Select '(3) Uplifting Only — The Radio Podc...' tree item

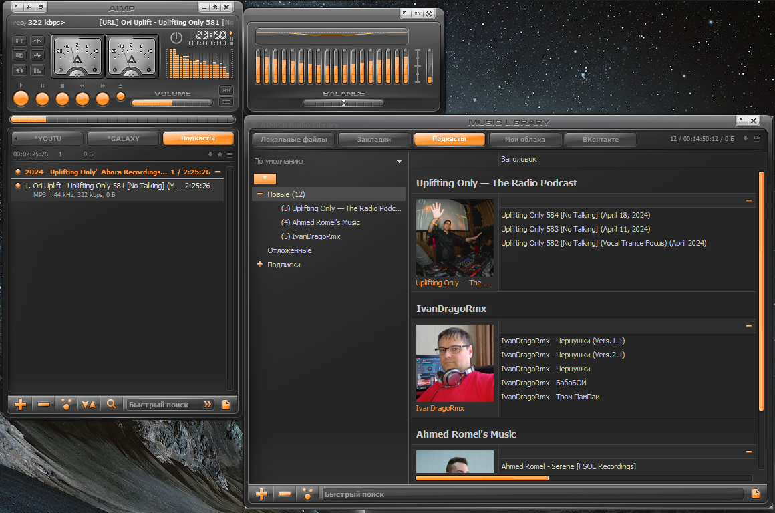(x=341, y=208)
